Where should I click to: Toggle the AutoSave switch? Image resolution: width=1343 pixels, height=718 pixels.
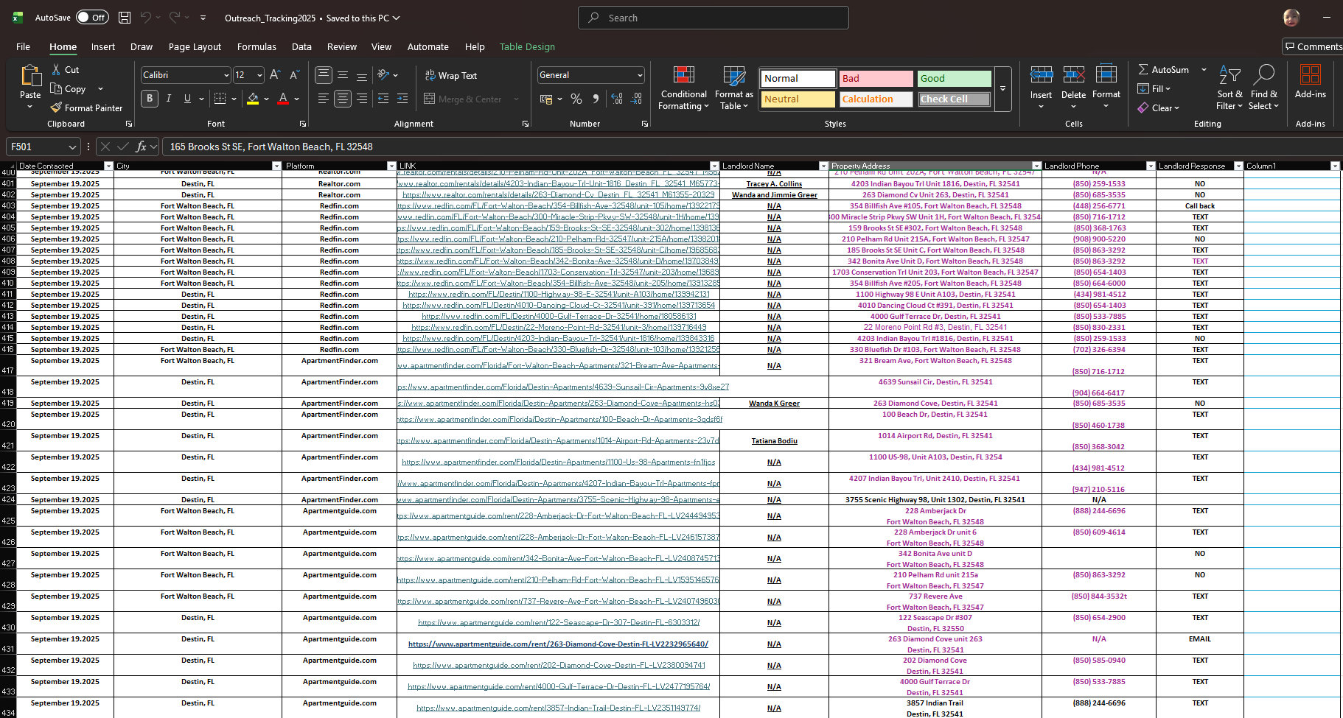point(92,18)
